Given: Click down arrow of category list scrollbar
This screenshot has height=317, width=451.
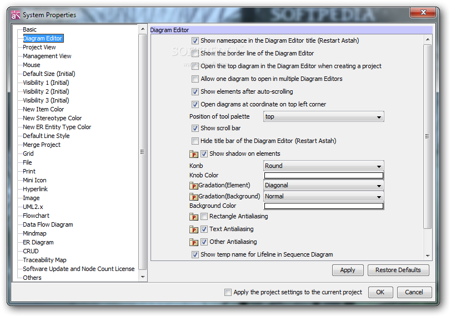Looking at the screenshot, I should (x=143, y=277).
